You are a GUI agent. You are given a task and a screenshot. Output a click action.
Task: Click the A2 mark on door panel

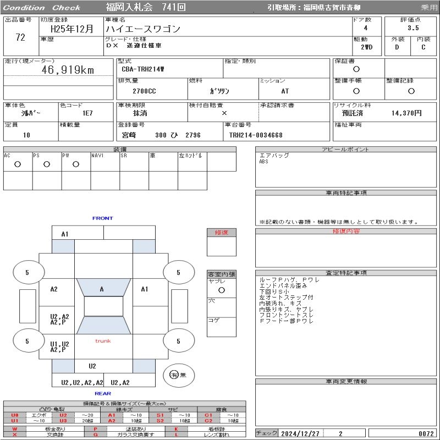[x=54, y=289]
